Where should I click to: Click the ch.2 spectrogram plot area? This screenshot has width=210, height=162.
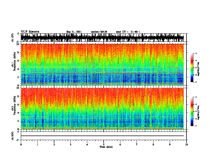click(x=102, y=109)
